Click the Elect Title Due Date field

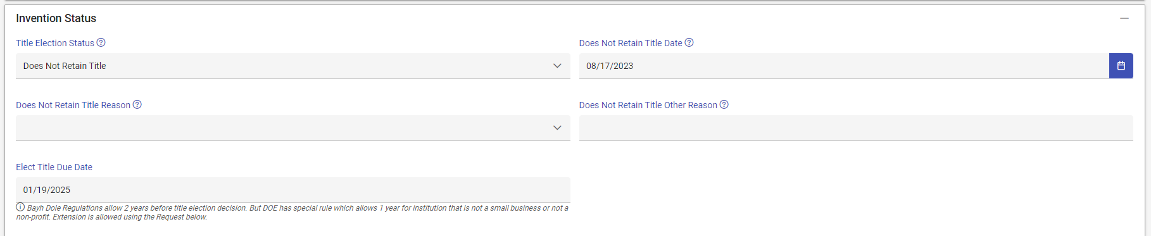pos(292,190)
